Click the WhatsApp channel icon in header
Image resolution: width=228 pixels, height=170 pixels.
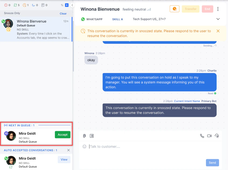pyautogui.click(x=83, y=19)
